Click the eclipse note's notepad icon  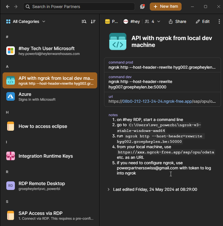pos(11,126)
